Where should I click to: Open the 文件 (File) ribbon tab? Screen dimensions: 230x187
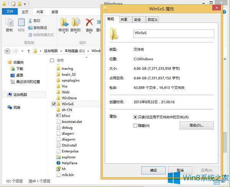pyautogui.click(x=10, y=11)
